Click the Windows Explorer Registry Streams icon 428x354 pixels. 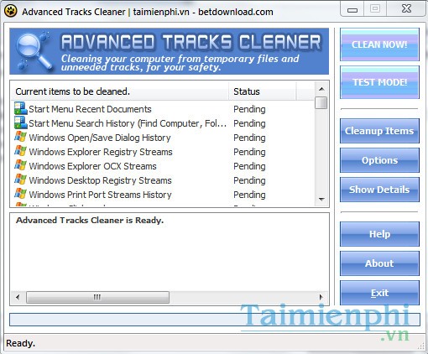tap(20, 151)
